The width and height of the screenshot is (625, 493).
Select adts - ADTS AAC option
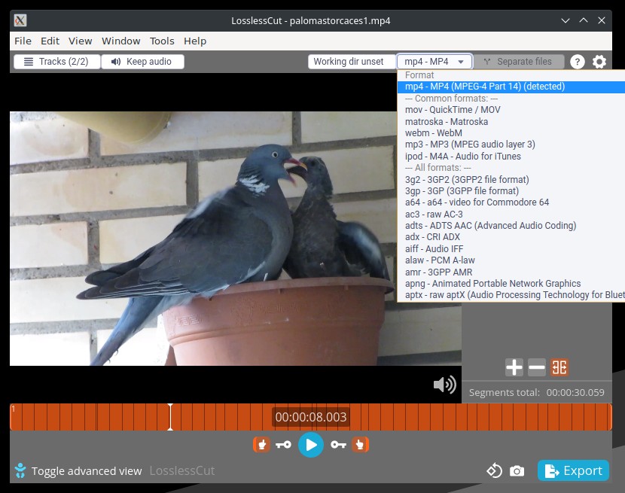tap(511, 226)
